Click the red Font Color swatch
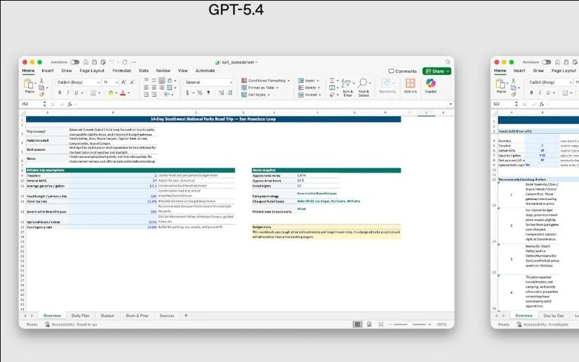This screenshot has height=362, width=579. click(x=123, y=93)
